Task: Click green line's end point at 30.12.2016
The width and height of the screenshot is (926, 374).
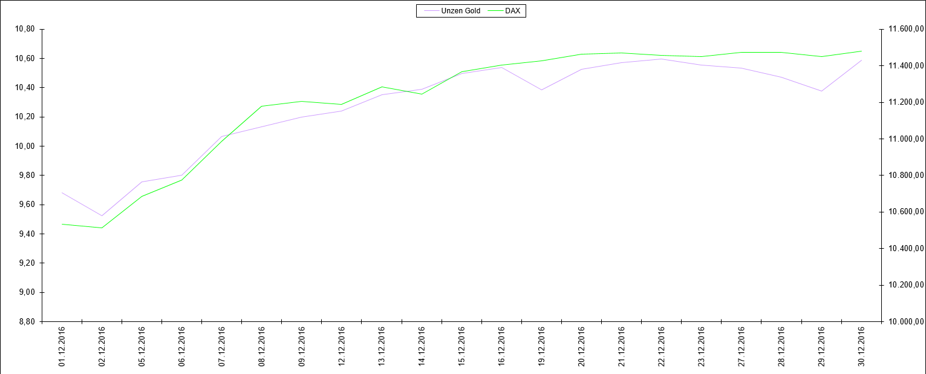Action: coord(861,51)
